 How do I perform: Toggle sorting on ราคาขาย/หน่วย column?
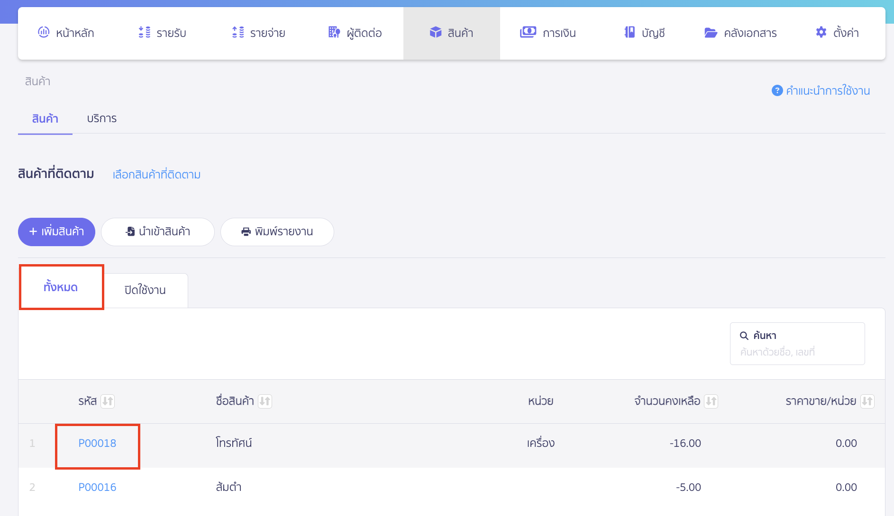pyautogui.click(x=867, y=401)
